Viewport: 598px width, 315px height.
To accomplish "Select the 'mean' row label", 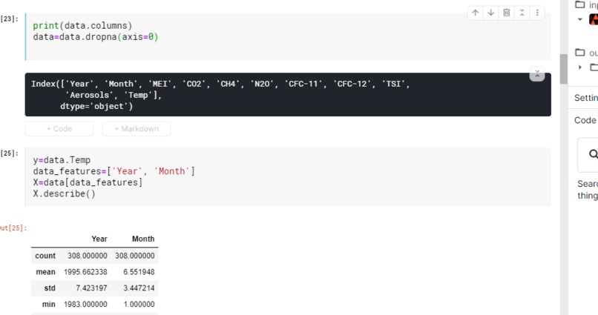I will tap(45, 272).
